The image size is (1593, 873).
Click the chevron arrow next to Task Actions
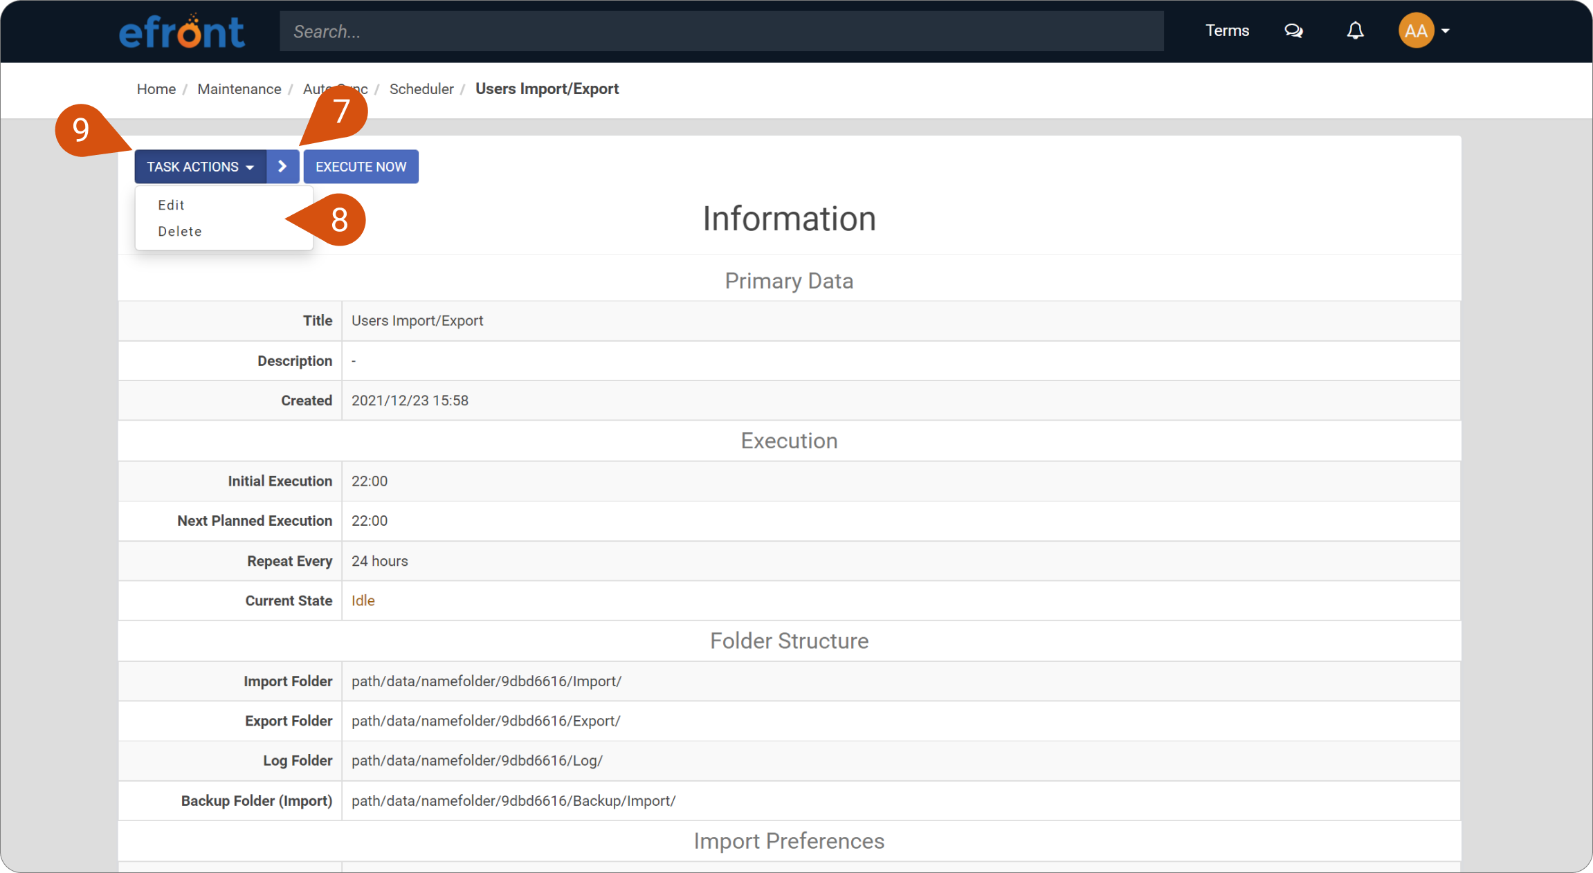(x=282, y=167)
